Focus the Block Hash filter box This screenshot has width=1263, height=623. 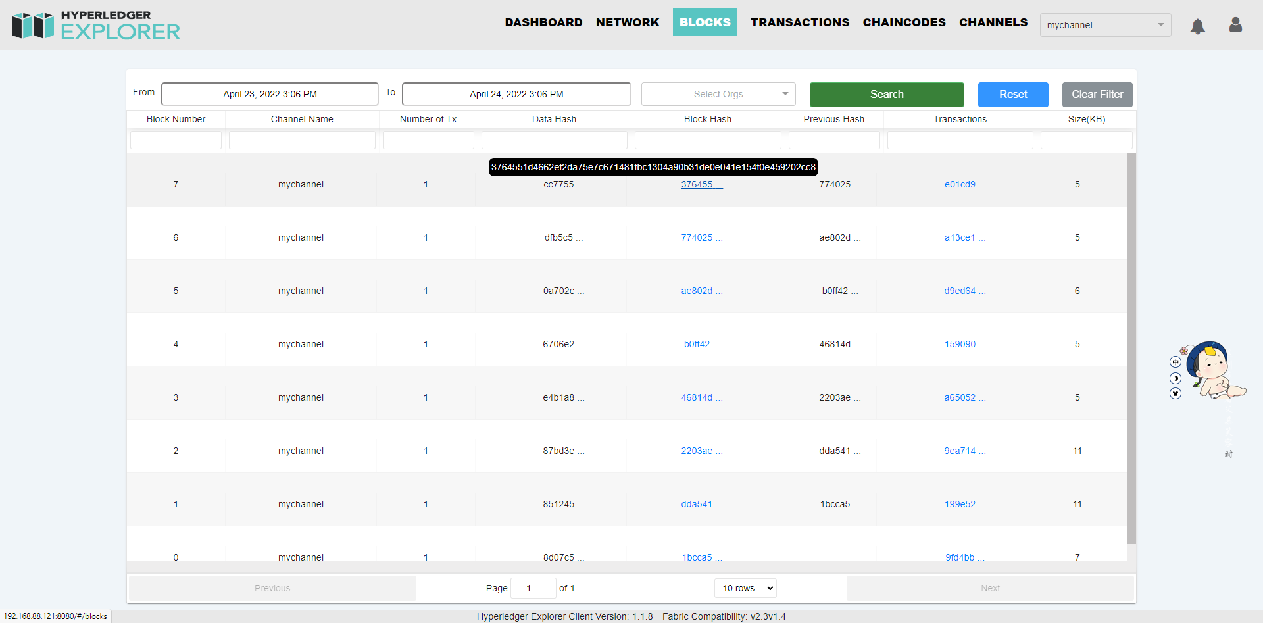point(708,140)
